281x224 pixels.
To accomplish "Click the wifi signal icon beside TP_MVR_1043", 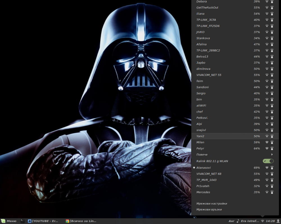I will coord(267,180).
